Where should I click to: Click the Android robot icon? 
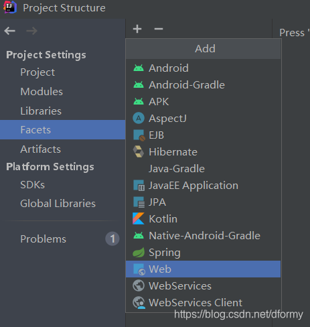(x=139, y=68)
